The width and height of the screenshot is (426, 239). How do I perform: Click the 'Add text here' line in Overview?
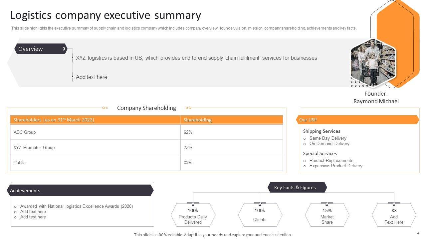click(x=92, y=77)
